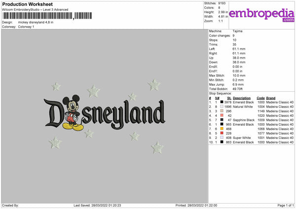The height and width of the screenshot is (209, 296).
Task: Click the Width value '4.81 in'
Action: pos(223,17)
